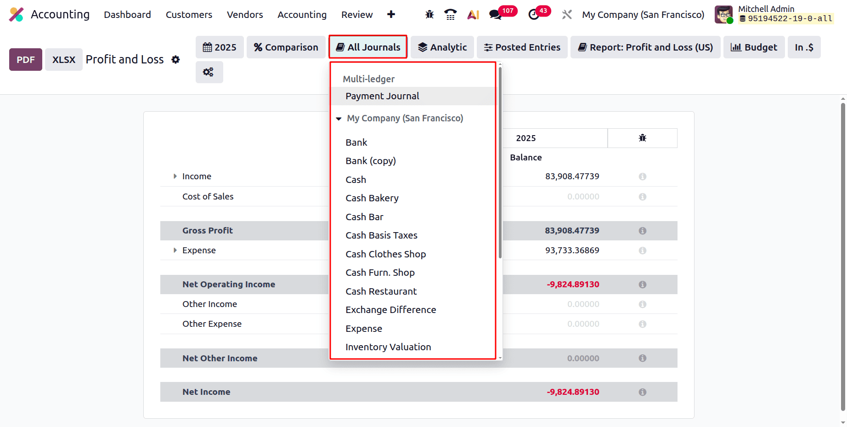Image resolution: width=847 pixels, height=427 pixels.
Task: Open the VoIP phone dialer
Action: coord(450,14)
